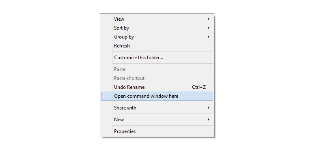This screenshot has height=146, width=332.
Task: Click the Ctrl+Z shortcut label
Action: coord(199,87)
